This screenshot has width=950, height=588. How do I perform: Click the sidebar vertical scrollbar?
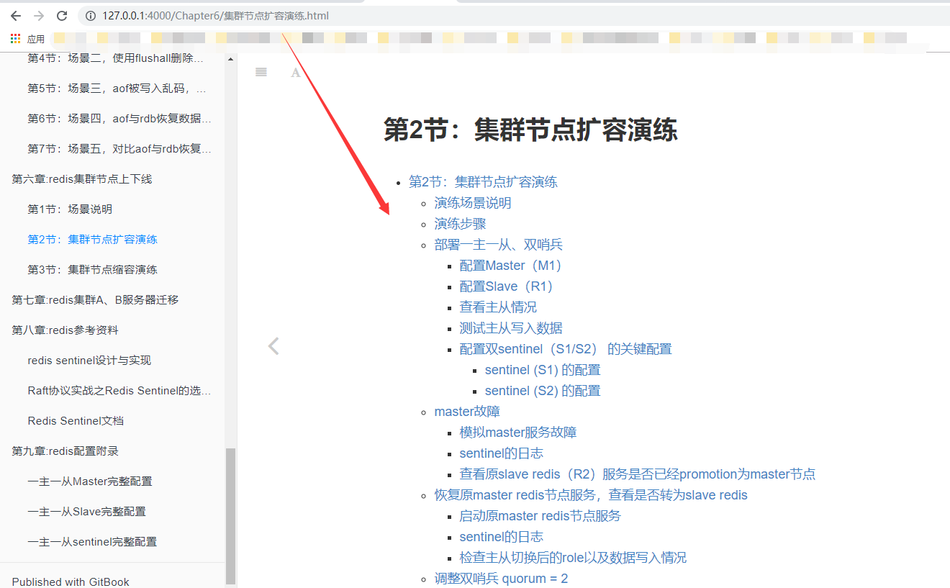point(230,515)
